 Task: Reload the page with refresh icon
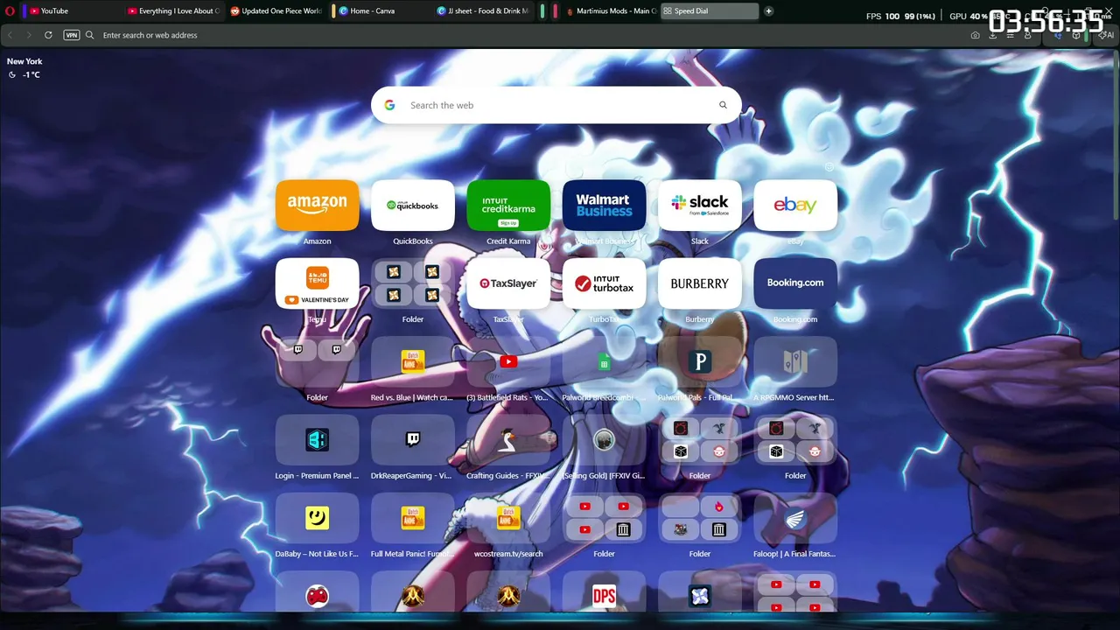(48, 35)
